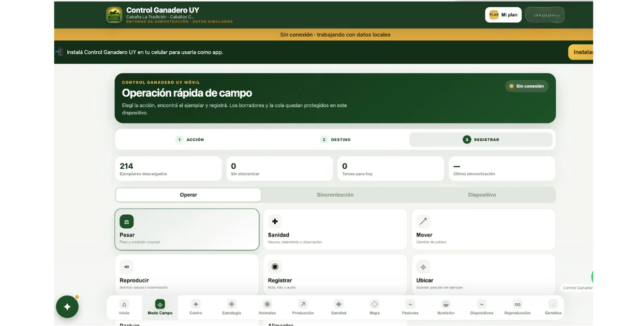
Task: Go to step 2 Destino
Action: (335, 140)
